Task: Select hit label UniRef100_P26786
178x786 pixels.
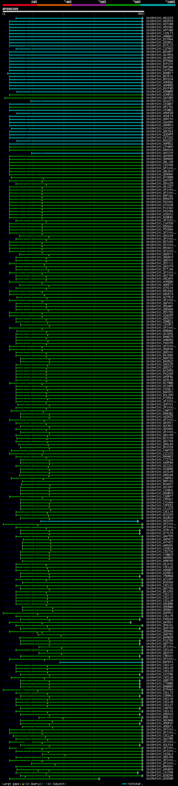Action: [159, 641]
